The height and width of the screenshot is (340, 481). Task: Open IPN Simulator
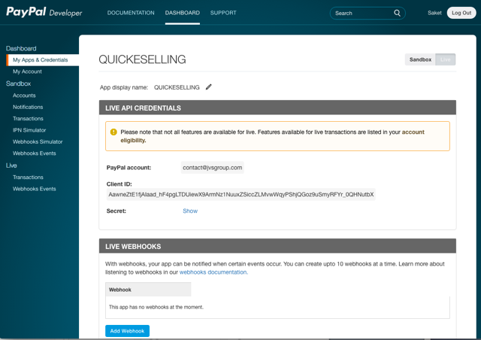tap(29, 130)
